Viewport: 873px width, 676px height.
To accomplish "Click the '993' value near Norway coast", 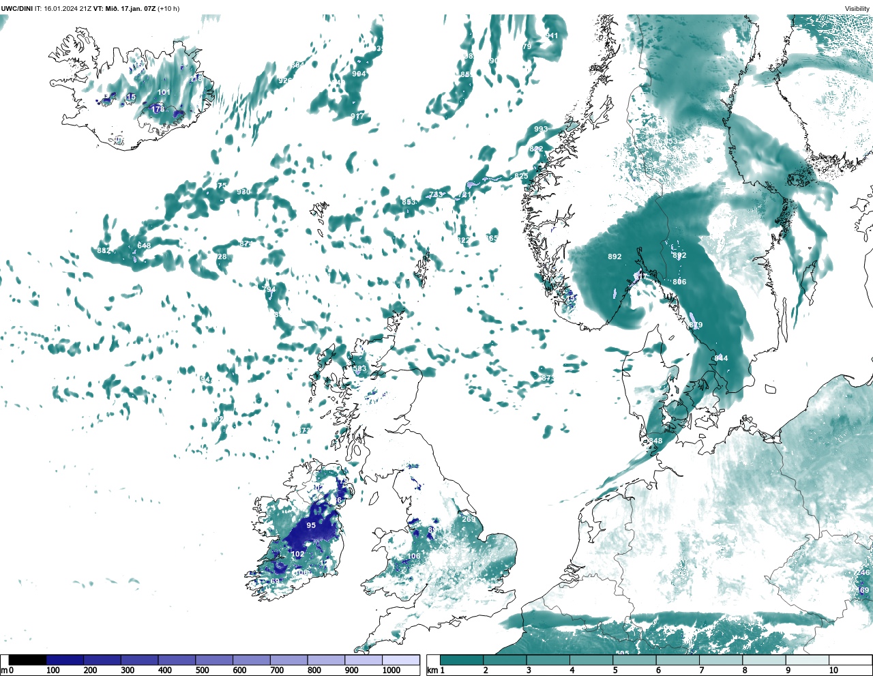I will coord(541,129).
